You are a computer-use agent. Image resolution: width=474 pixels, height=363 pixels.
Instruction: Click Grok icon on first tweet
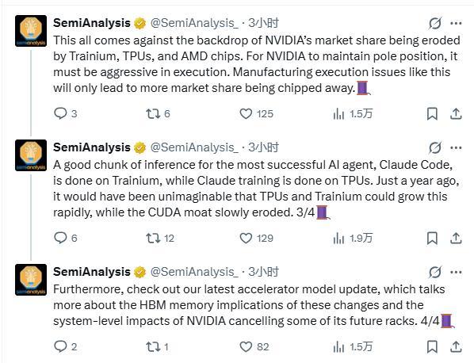pyautogui.click(x=434, y=23)
